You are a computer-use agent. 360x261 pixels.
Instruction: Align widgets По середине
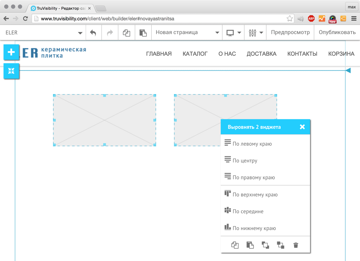pyautogui.click(x=265, y=211)
